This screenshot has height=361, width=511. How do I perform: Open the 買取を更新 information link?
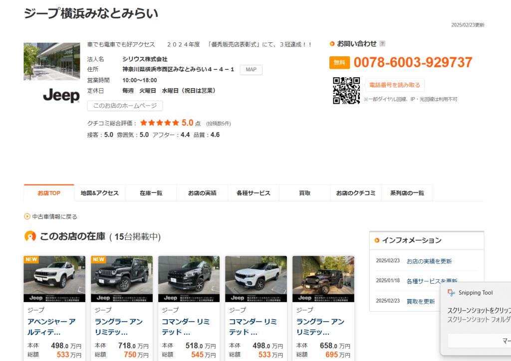(421, 301)
